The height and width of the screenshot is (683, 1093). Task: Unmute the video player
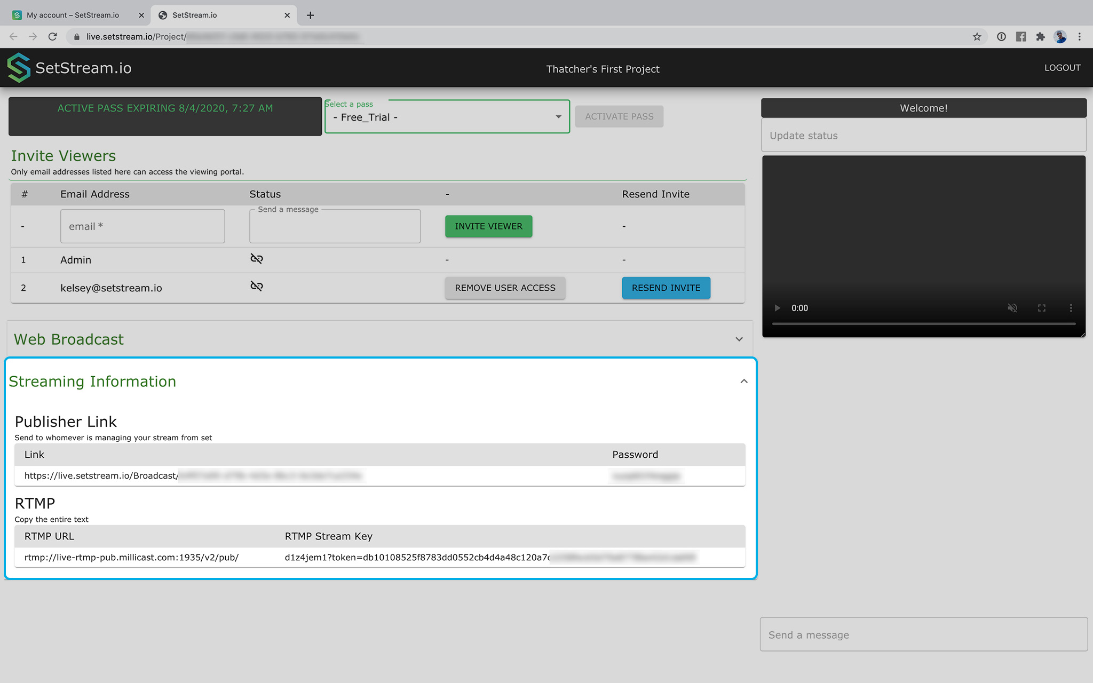click(x=1012, y=308)
